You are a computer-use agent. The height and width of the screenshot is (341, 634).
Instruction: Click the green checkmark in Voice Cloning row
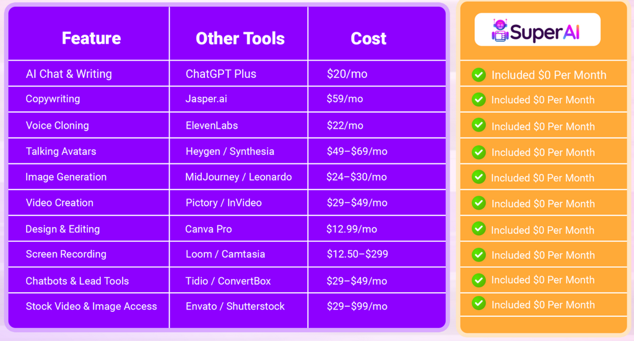pos(479,125)
